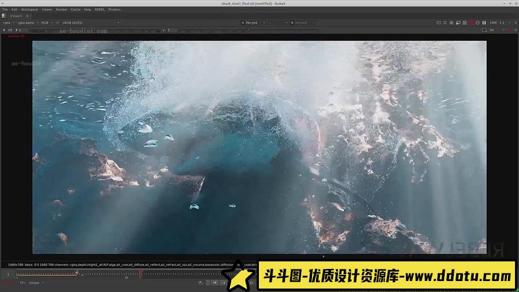Screen dimensions: 519x292
Task: Adjust the gamma slider in viewer toolbar
Action: click(x=249, y=31)
